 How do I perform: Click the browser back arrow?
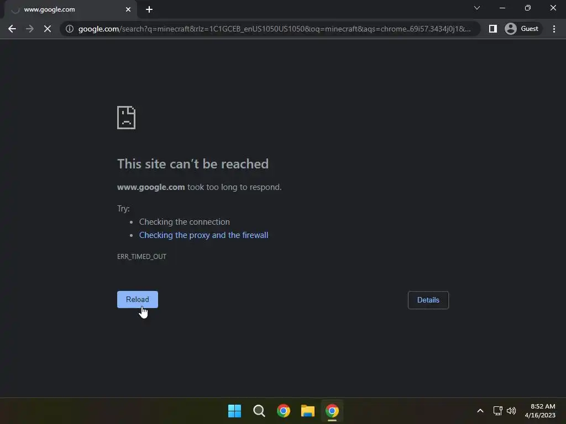(x=12, y=29)
